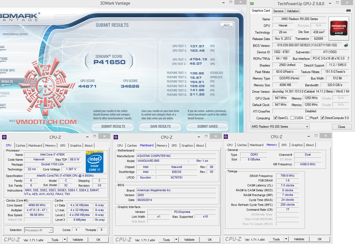355x244 pixels.
Task: Click the GPU score value 44671
Action: (87, 86)
